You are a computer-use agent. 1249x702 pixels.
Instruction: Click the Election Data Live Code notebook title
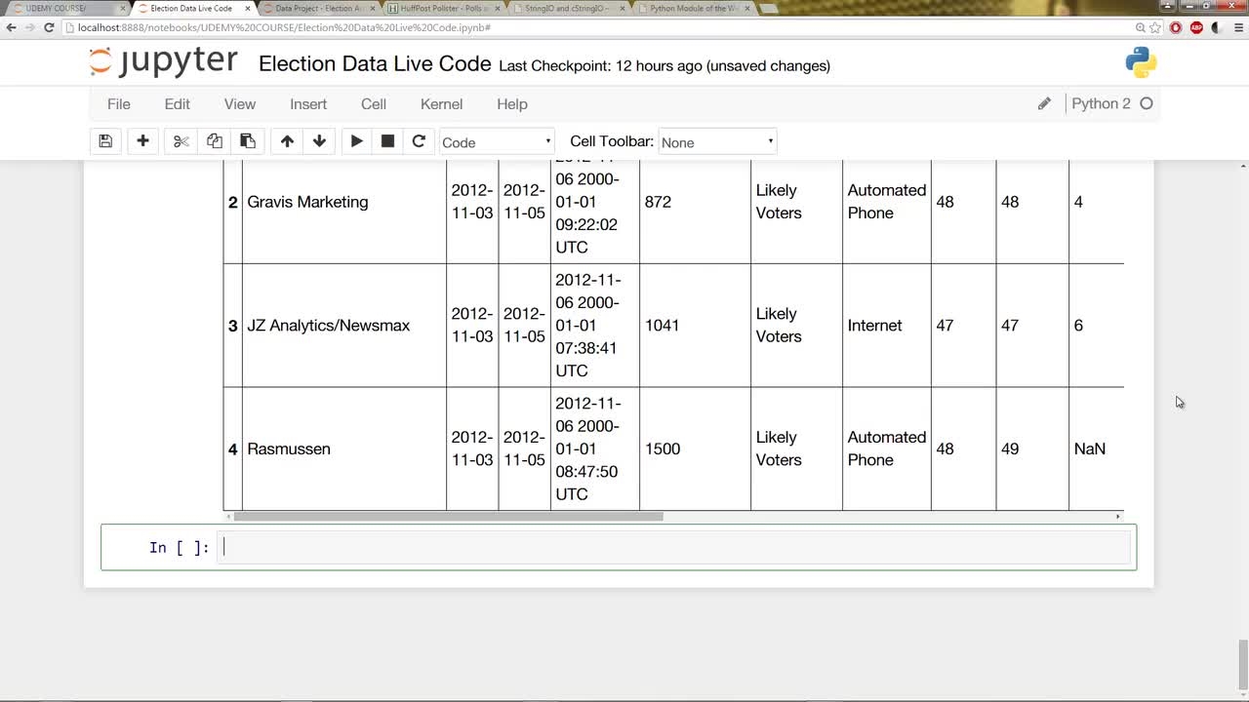[x=375, y=64]
